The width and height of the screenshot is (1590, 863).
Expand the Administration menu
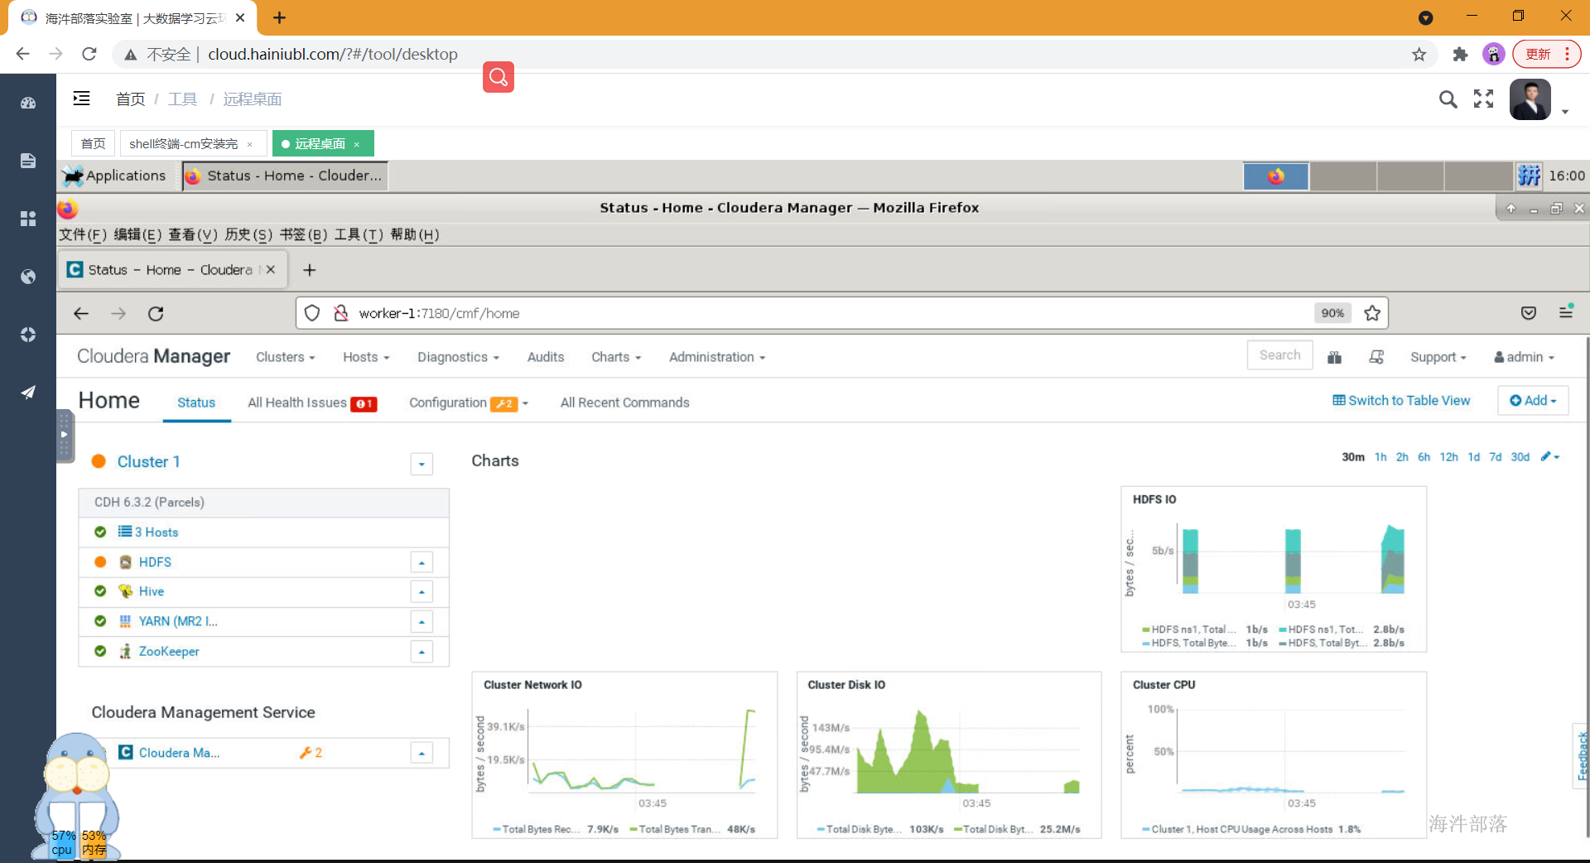(x=717, y=357)
